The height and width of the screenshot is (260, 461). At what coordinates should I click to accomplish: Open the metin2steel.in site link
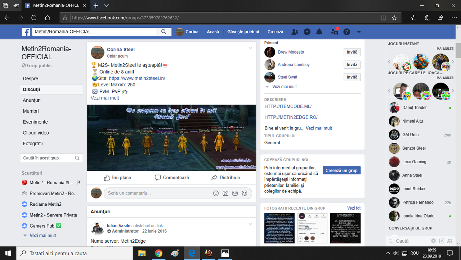(137, 78)
